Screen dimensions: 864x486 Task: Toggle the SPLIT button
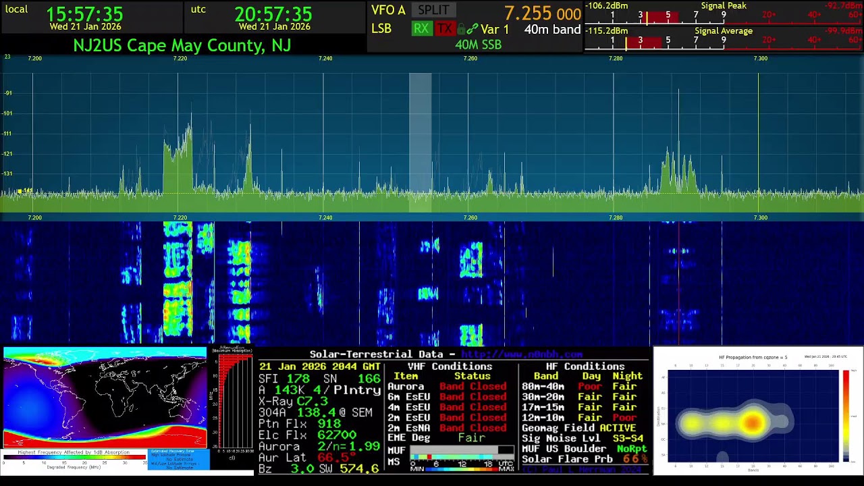click(433, 10)
